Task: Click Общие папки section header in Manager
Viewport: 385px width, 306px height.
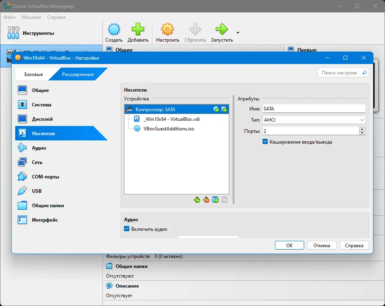Action: click(131, 266)
